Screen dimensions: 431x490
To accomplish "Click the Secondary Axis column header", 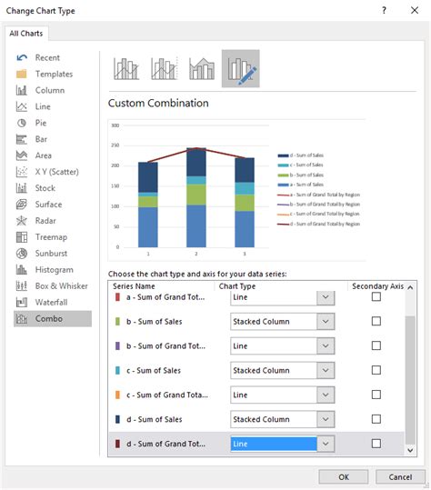I will (x=377, y=286).
